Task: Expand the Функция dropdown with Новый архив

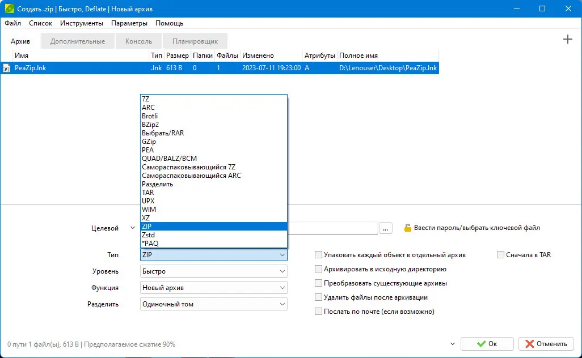Action: (213, 288)
